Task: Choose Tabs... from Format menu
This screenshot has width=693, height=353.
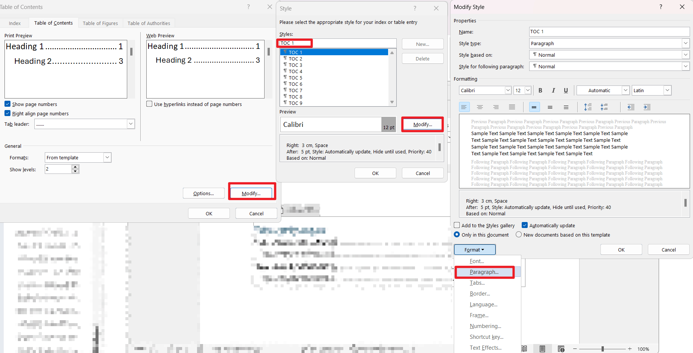Action: [x=477, y=283]
